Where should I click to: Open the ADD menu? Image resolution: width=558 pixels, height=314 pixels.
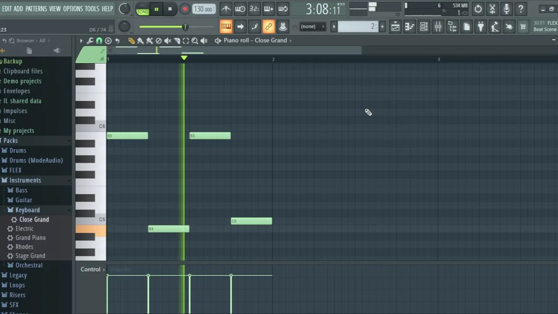click(18, 9)
